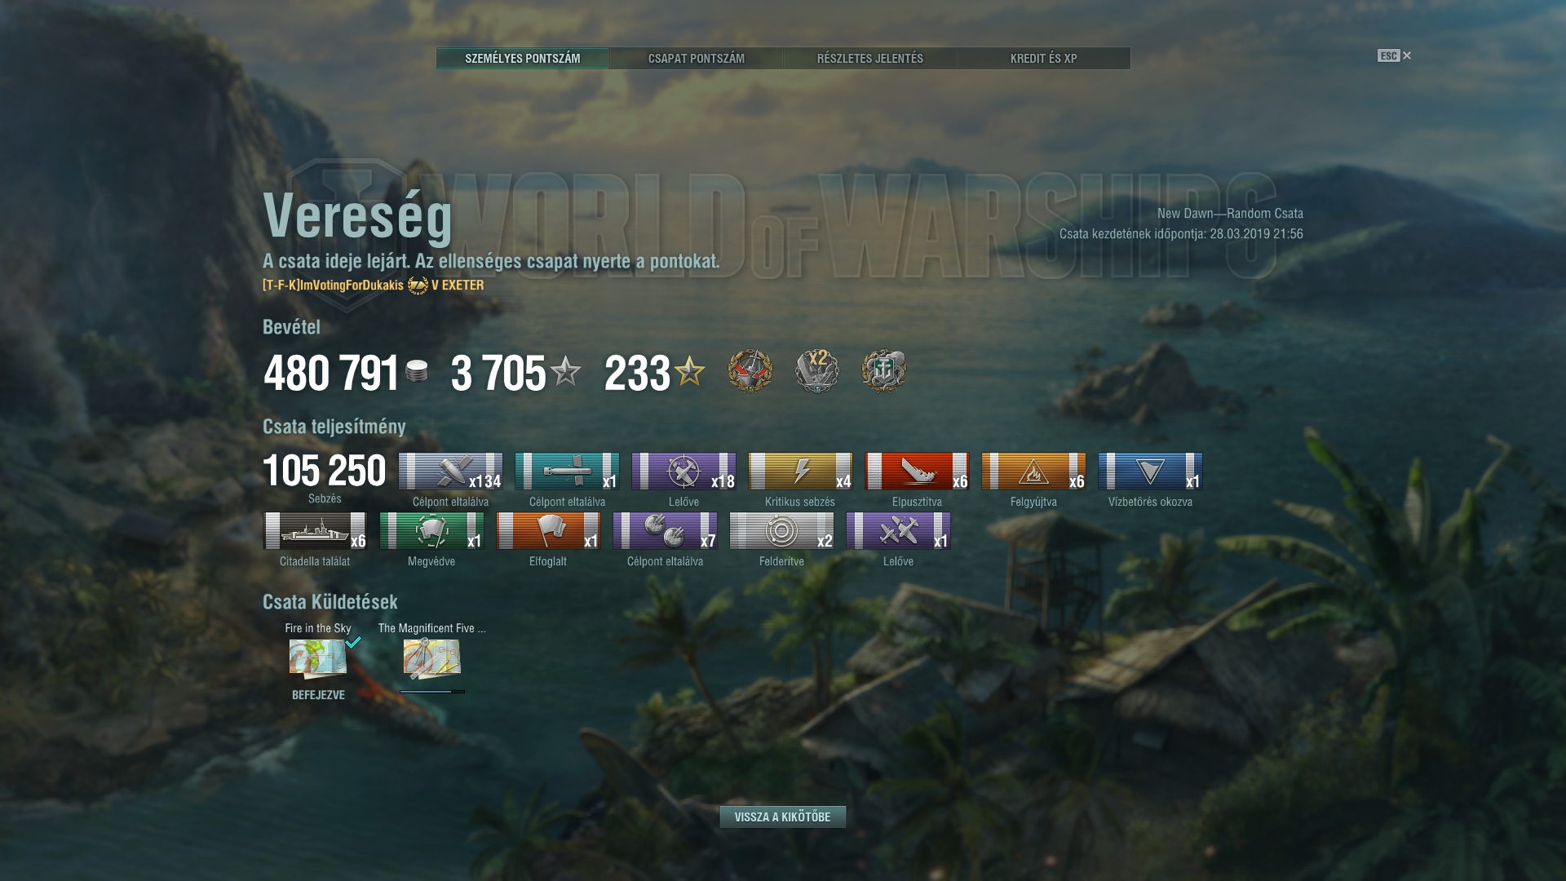The width and height of the screenshot is (1566, 881).
Task: Open the Részletes Jelentés tab
Action: pos(869,58)
